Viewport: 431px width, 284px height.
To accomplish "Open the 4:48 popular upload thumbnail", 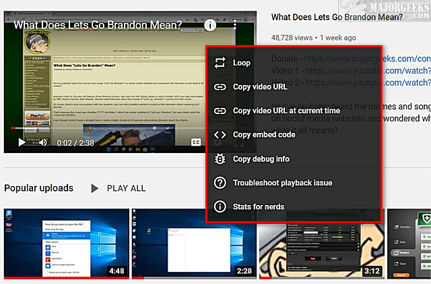I will tap(66, 244).
